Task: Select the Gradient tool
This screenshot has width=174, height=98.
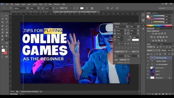Action: click(x=7, y=33)
